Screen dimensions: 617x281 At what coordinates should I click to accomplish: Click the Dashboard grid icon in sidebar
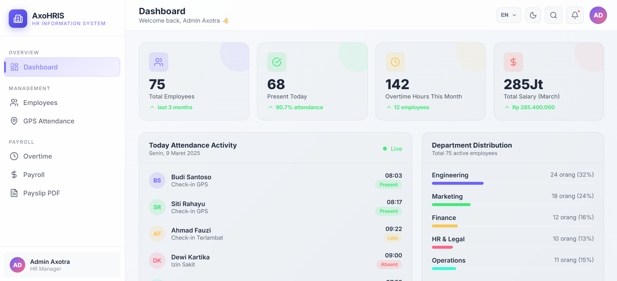coord(14,67)
